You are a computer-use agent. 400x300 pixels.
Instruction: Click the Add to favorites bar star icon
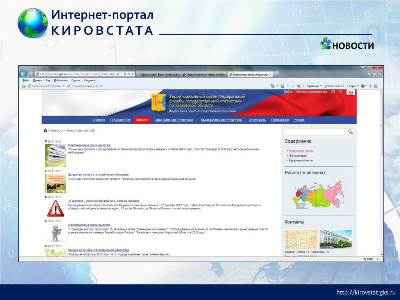[x=23, y=86]
